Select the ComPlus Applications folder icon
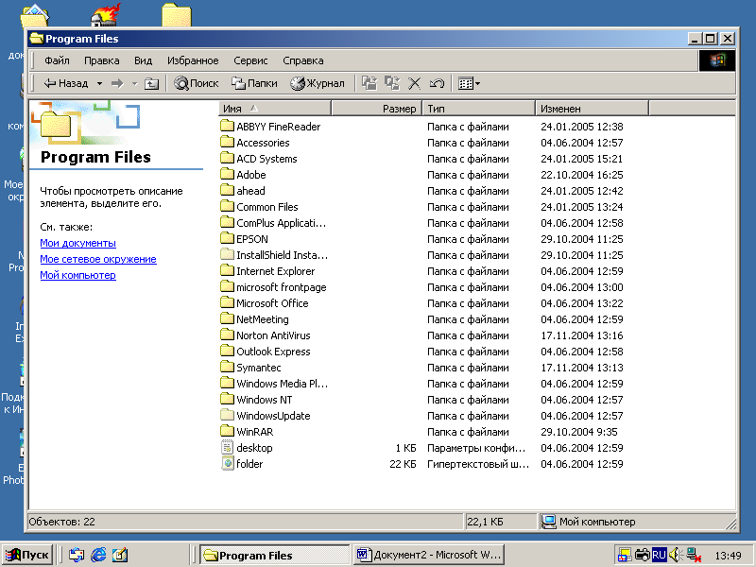Viewport: 756px width, 567px height. click(227, 223)
